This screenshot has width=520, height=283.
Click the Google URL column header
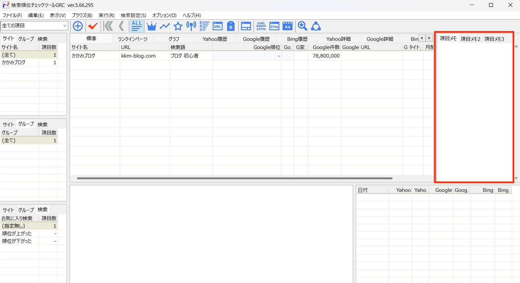coord(372,47)
